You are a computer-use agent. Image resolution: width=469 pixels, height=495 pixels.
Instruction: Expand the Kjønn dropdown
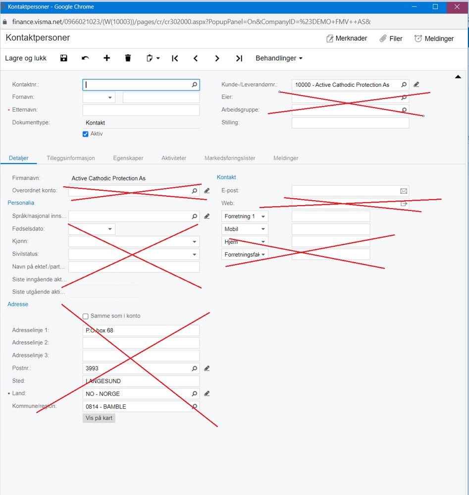[195, 241]
